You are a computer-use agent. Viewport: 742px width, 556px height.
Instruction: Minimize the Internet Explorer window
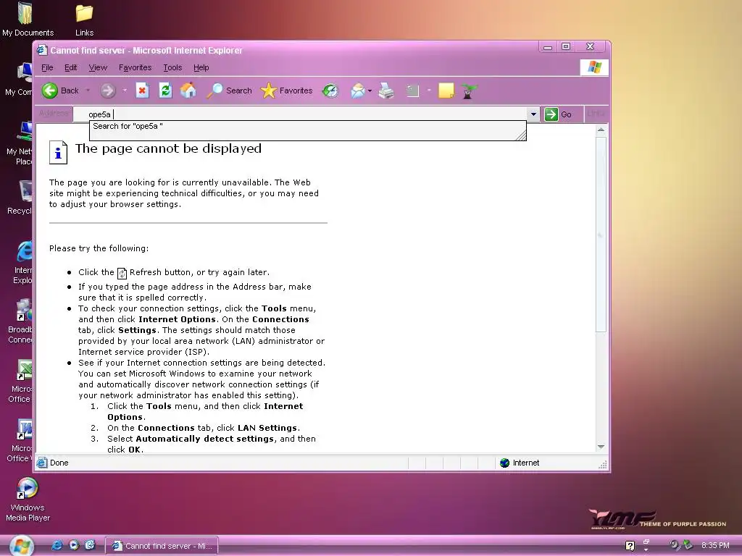click(x=548, y=46)
